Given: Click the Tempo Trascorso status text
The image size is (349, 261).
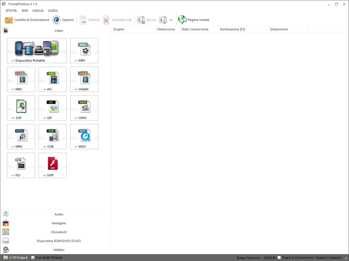Looking at the screenshot, I should (x=256, y=258).
